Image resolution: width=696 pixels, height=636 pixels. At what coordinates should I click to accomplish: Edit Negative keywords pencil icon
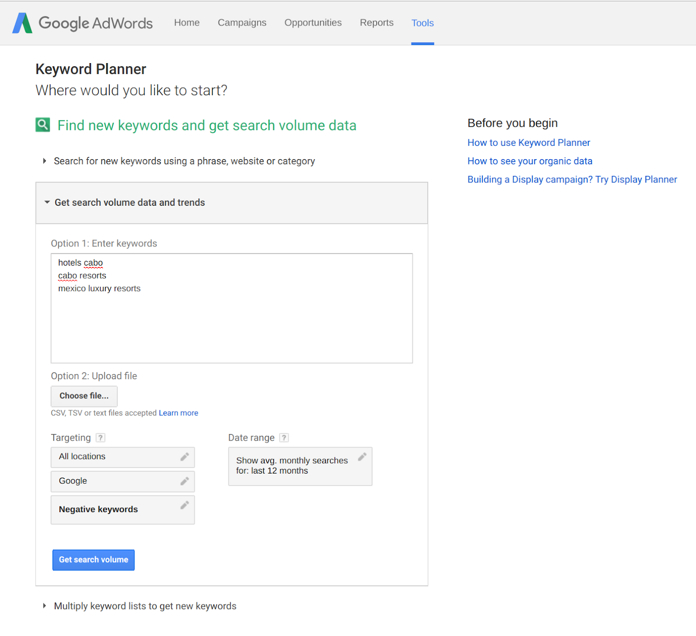tap(185, 505)
